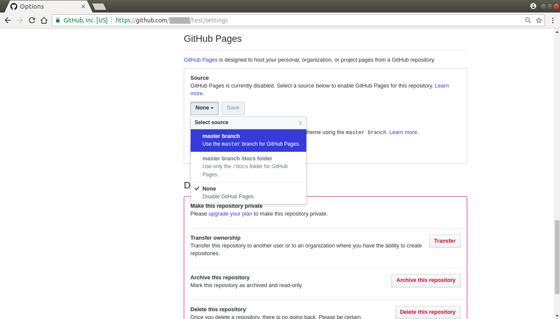Open the GitHub Pages link

[201, 60]
